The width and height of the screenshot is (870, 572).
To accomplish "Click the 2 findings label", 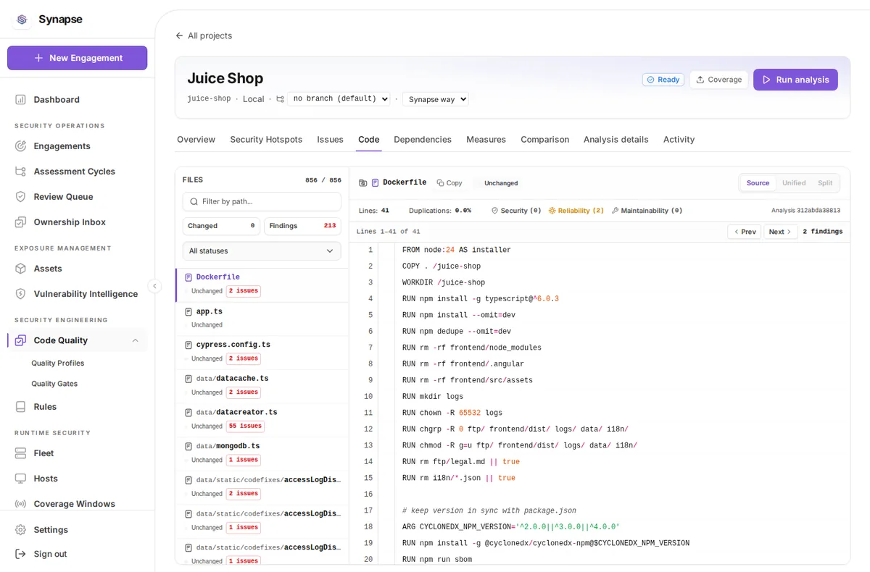I will (822, 232).
